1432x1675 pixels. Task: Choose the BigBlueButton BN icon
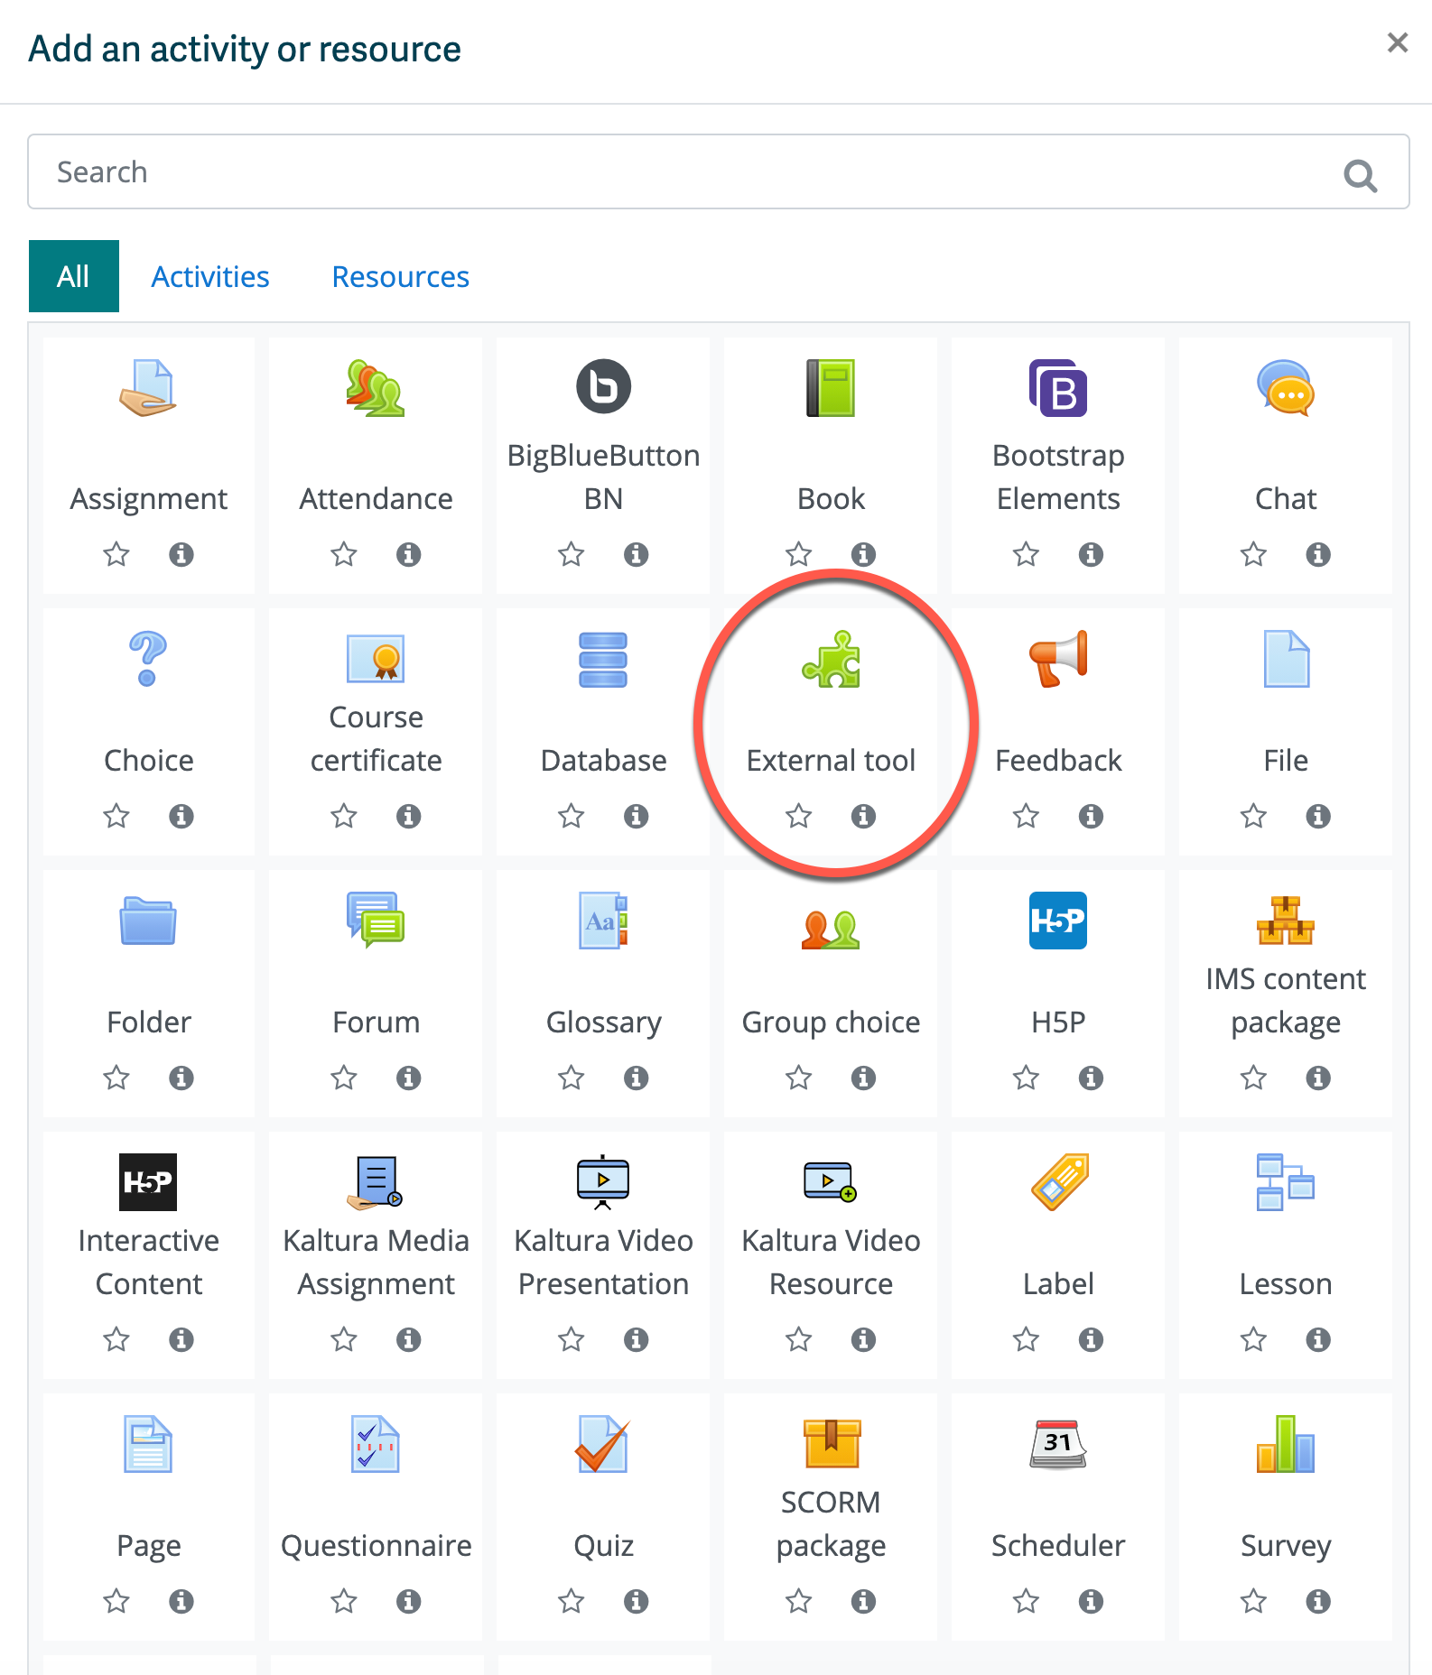[603, 387]
